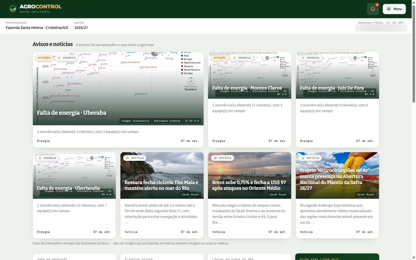Open 'Brent sobe 0,75%' news headline

(249, 185)
